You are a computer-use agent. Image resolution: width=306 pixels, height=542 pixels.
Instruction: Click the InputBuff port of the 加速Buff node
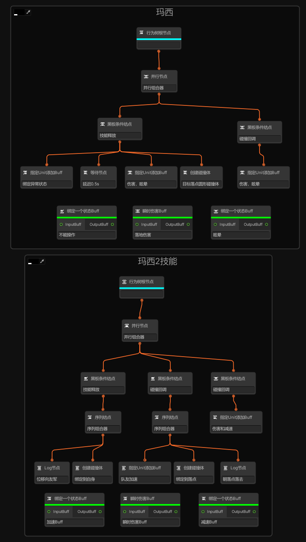(x=49, y=512)
